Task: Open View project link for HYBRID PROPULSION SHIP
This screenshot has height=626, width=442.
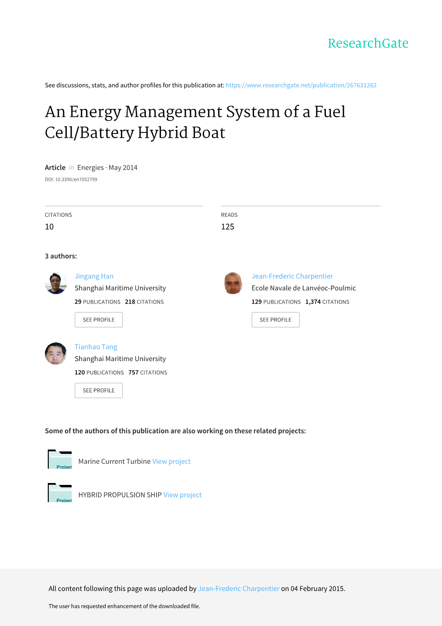Action: (183, 495)
